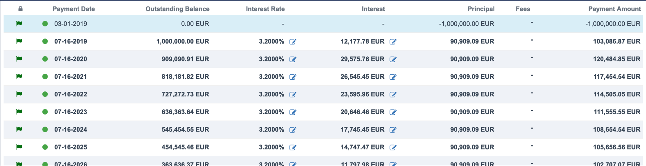Edit interest rate for 07-16-2024 row

pos(293,130)
